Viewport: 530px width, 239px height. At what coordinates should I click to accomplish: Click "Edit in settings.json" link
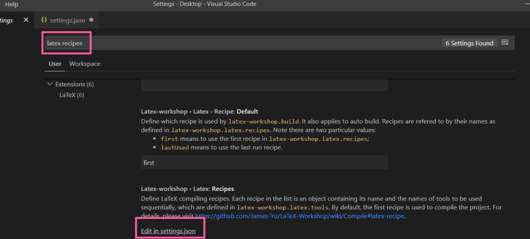pyautogui.click(x=168, y=232)
